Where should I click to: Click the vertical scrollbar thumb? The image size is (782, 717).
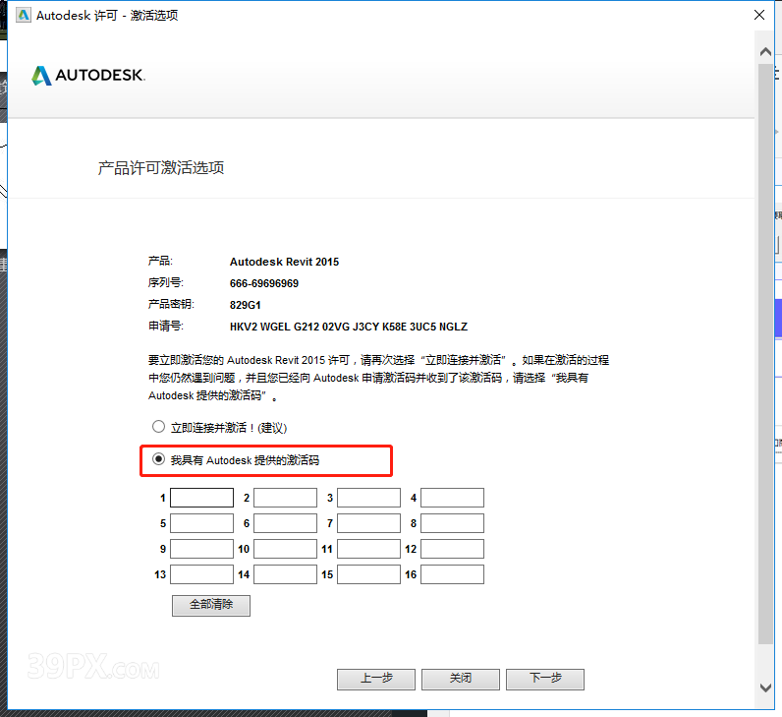[x=765, y=353]
